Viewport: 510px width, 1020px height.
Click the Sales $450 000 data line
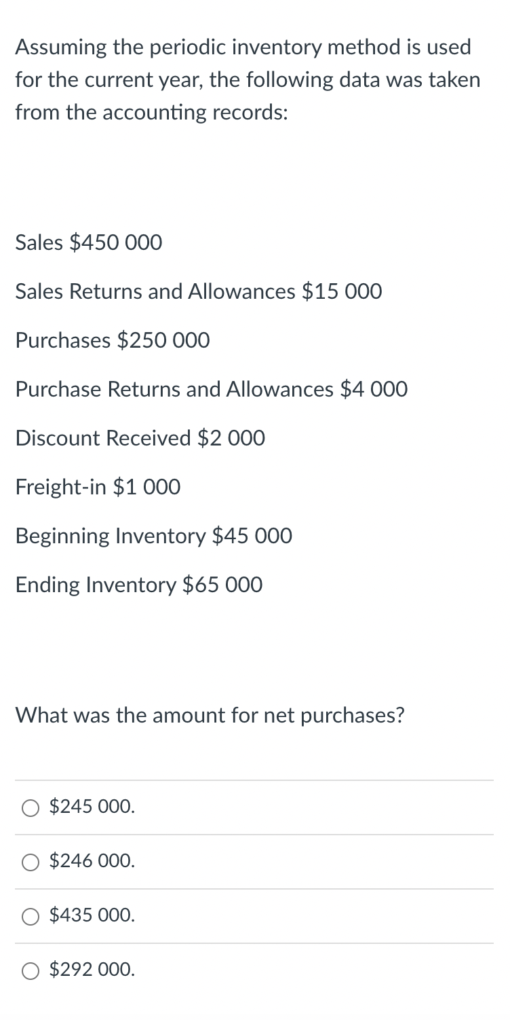coord(88,243)
